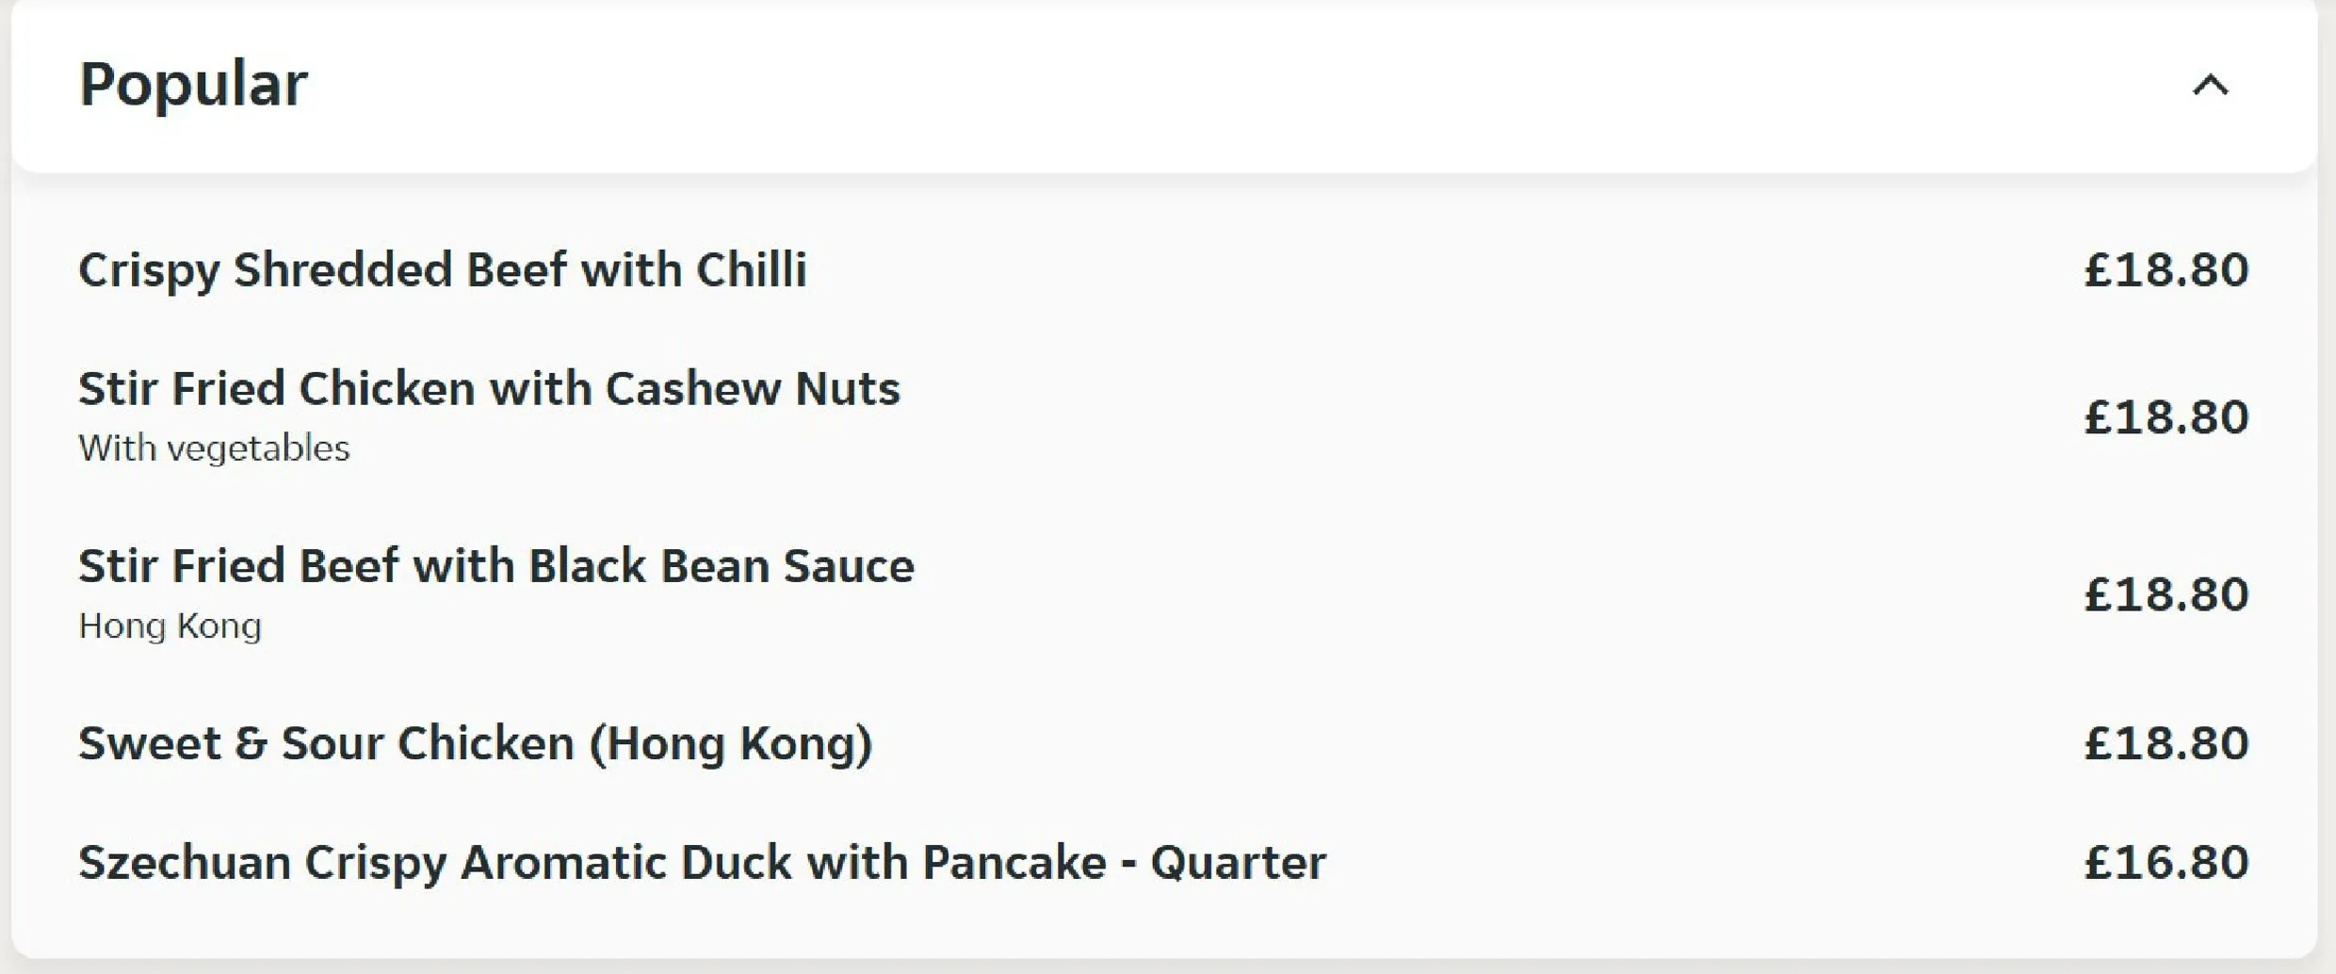Collapse the Popular section chevron
The image size is (2336, 974).
[2211, 86]
